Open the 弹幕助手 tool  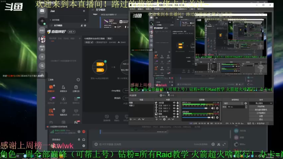[51, 89]
